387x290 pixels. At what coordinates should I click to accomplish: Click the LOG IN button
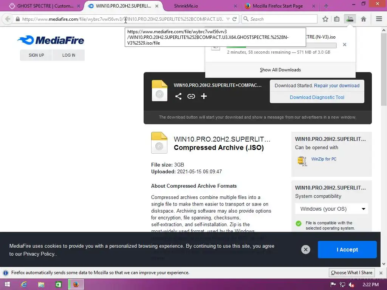[69, 55]
